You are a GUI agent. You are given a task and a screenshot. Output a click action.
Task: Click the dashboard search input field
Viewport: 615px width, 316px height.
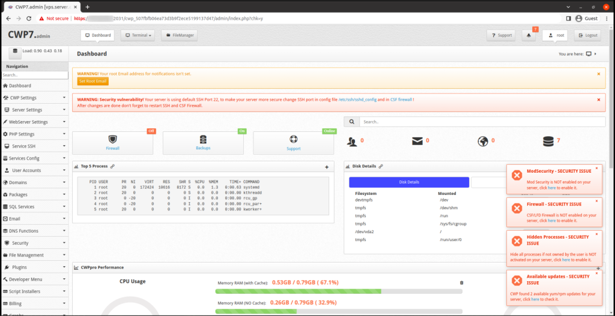[482, 122]
